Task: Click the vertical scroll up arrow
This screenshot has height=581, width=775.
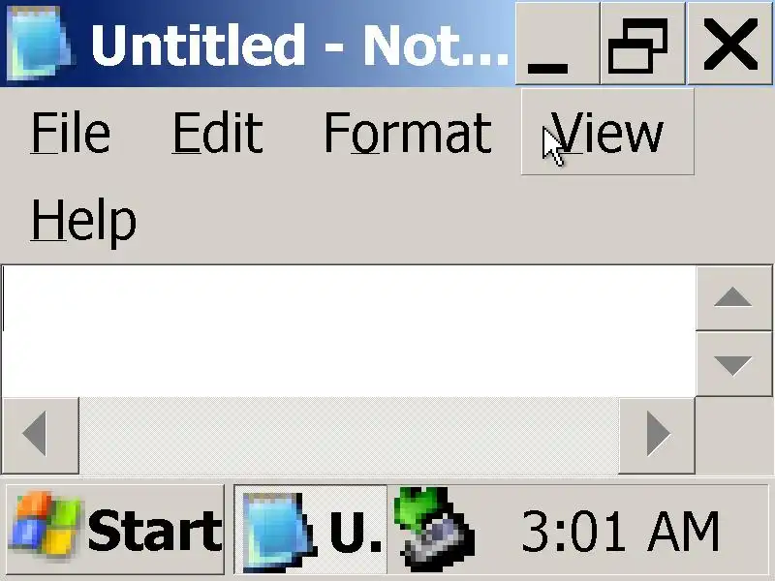Action: 733,298
